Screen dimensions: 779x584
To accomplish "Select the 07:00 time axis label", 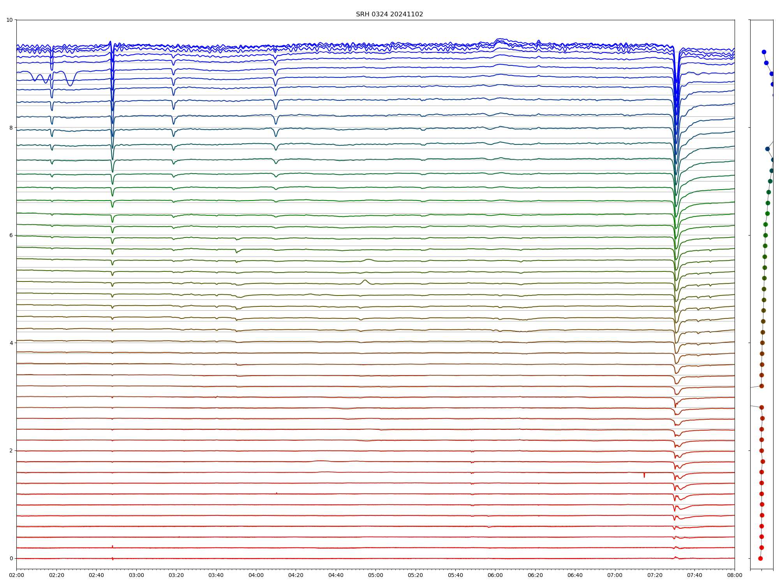I will point(615,575).
